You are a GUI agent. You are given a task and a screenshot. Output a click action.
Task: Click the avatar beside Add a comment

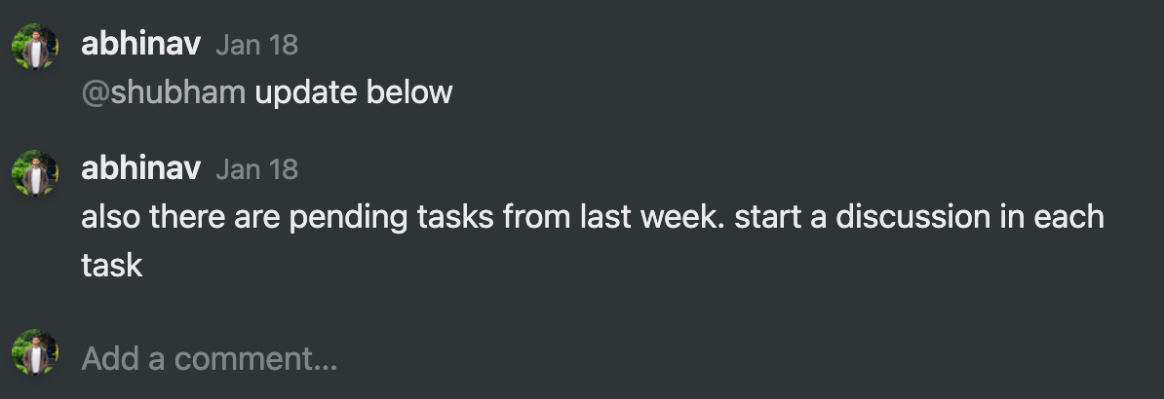(x=35, y=352)
